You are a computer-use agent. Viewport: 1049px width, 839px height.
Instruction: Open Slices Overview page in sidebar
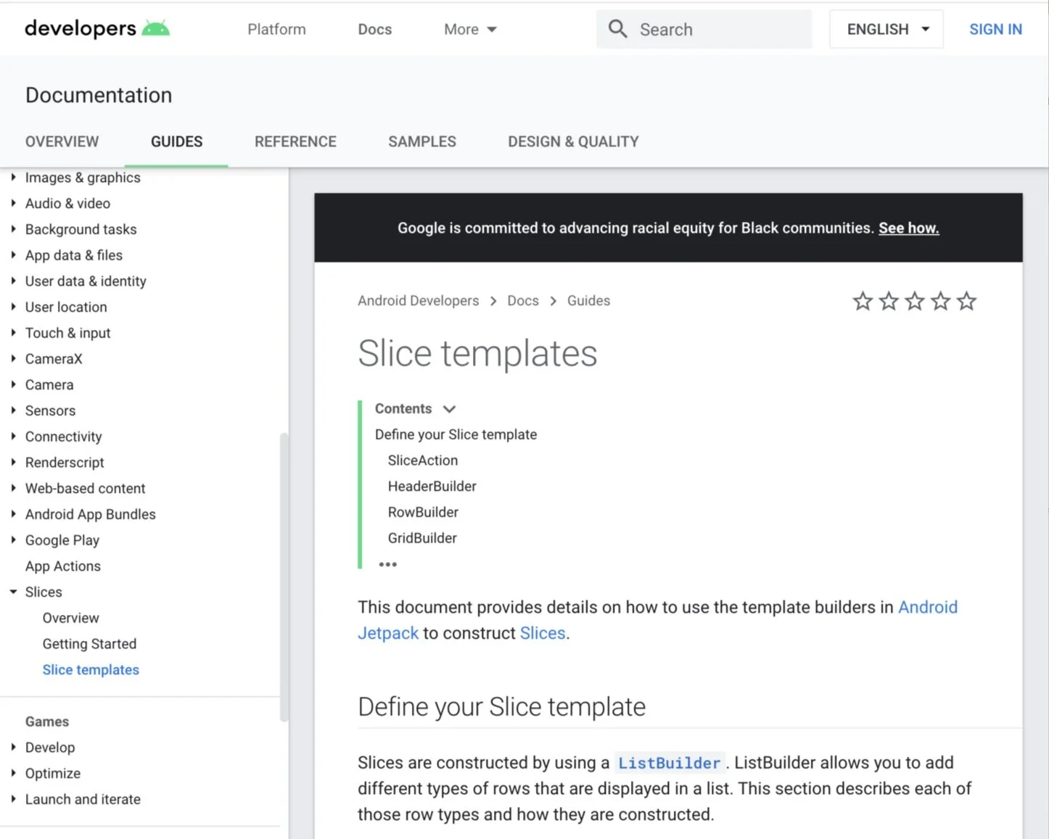(x=70, y=618)
